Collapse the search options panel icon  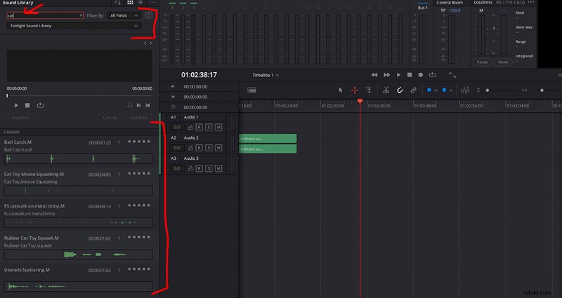pos(149,15)
